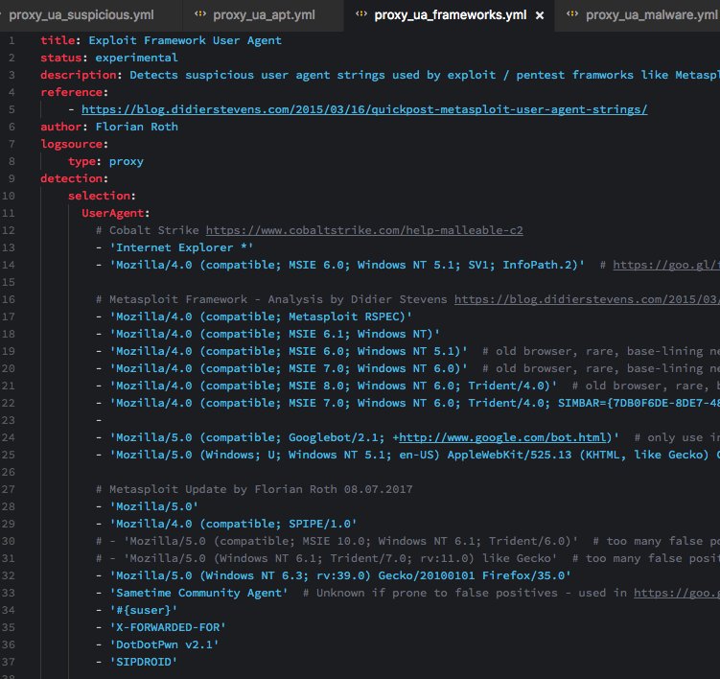Open the proxy_ua_apt.yml tab
720x679 pixels.
pos(264,15)
